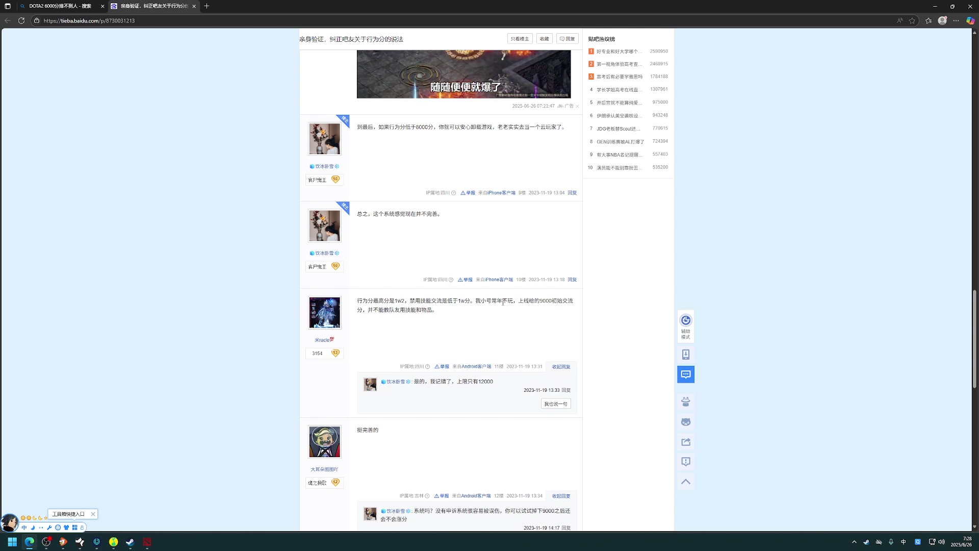Click the shirt skin icon in floating bar
Screen dimensions: 979x551
(66, 528)
